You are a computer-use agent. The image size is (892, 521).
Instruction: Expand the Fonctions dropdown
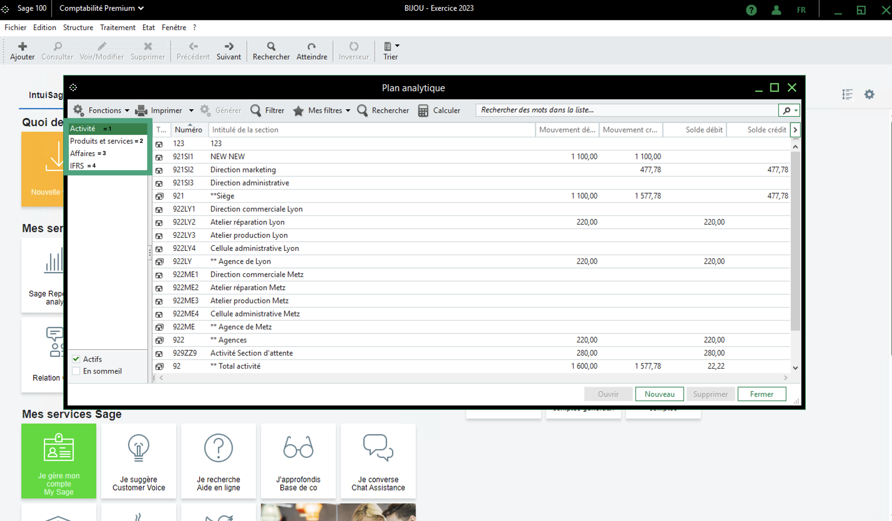pos(105,110)
